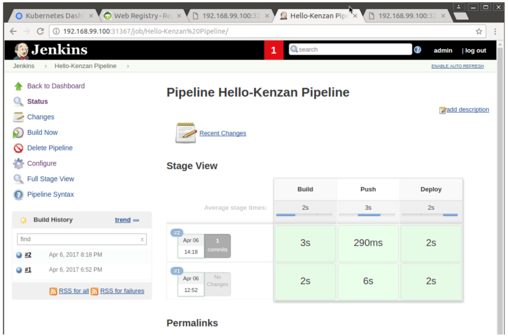508x336 pixels.
Task: Click the Back to Dashboard arrow icon
Action: click(18, 86)
